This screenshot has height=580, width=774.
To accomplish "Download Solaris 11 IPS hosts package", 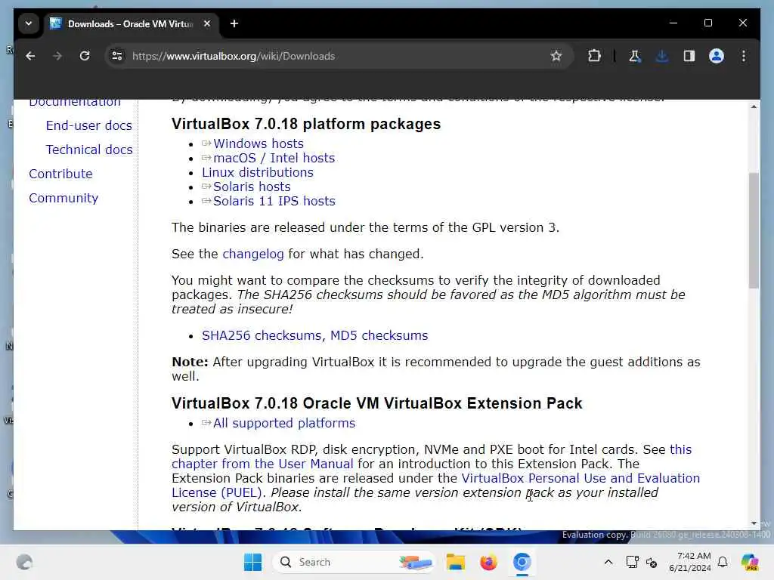I will (274, 201).
